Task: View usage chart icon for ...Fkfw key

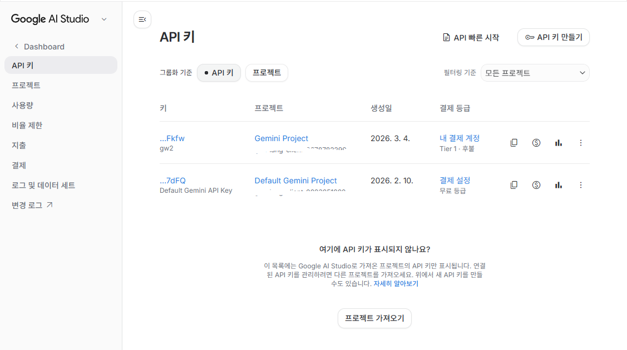Action: pyautogui.click(x=558, y=142)
